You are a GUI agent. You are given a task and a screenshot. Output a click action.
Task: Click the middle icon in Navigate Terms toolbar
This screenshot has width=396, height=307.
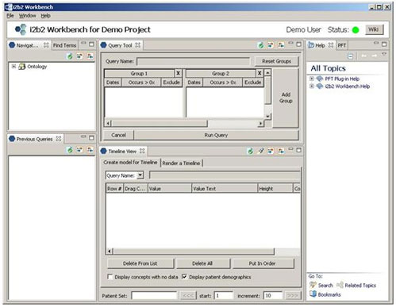(79, 56)
